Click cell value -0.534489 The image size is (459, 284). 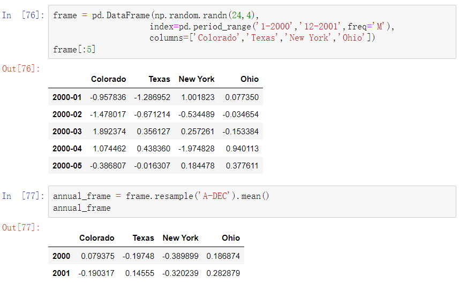click(196, 114)
